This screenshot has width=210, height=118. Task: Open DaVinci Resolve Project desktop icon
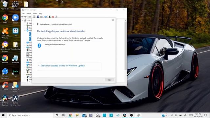click(15, 100)
